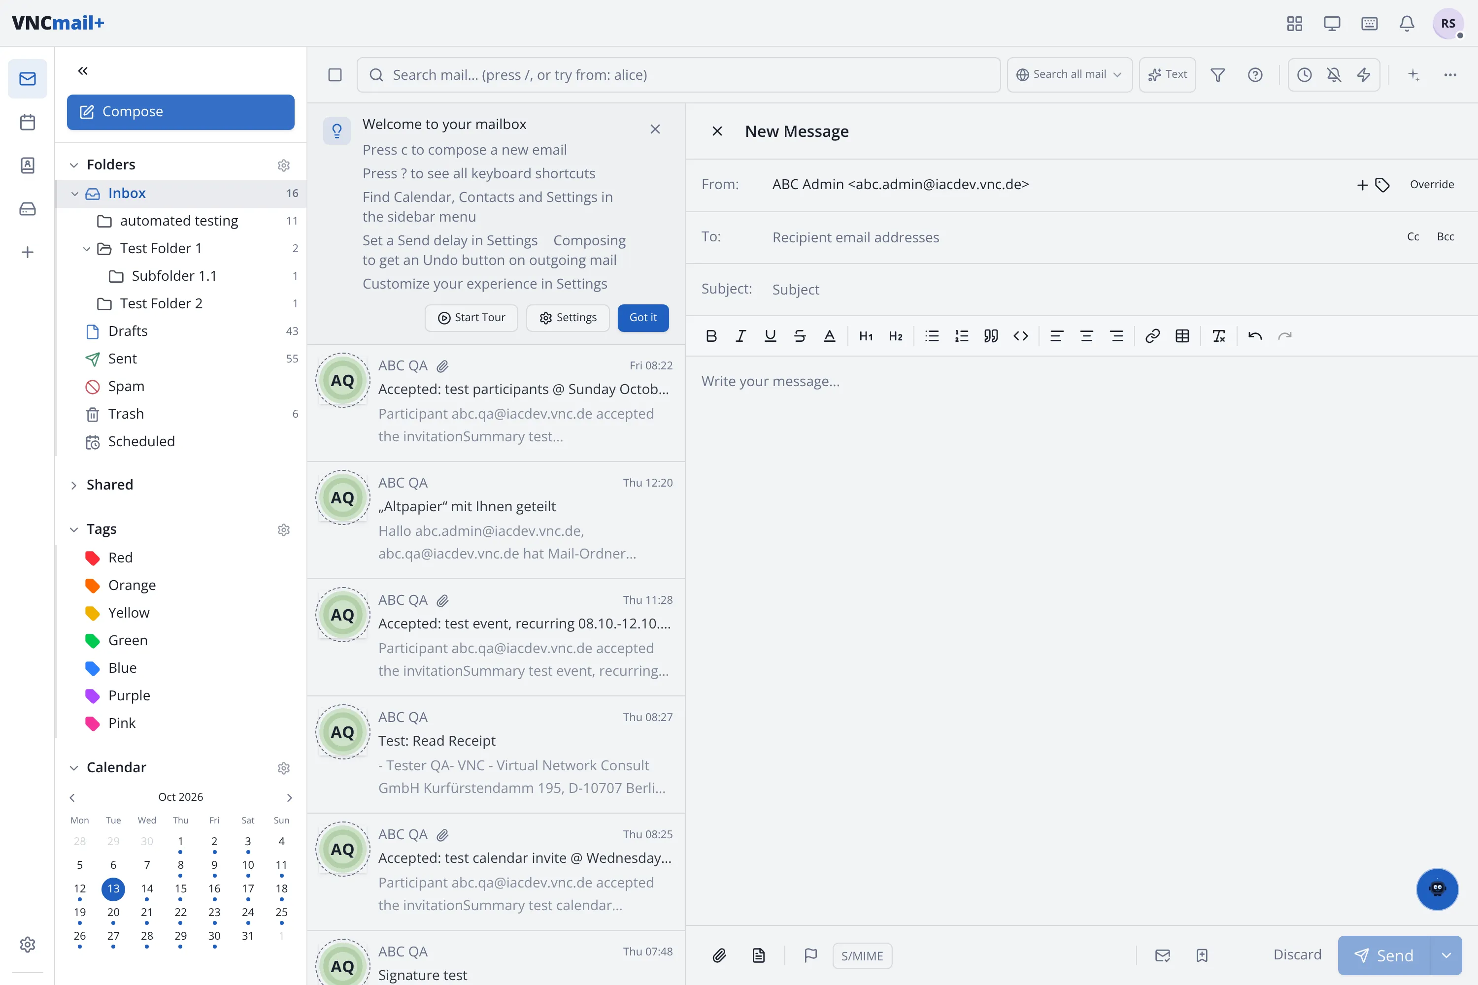Collapse the Calendar section
Viewport: 1478px width, 985px height.
(74, 768)
